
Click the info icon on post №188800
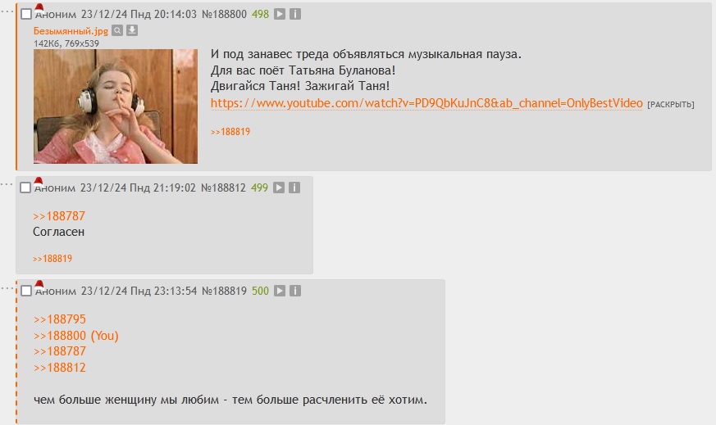[x=295, y=14]
